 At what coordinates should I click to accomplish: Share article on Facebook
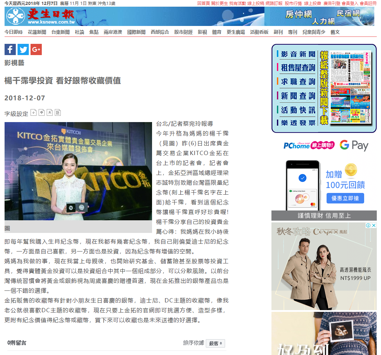tap(10, 49)
